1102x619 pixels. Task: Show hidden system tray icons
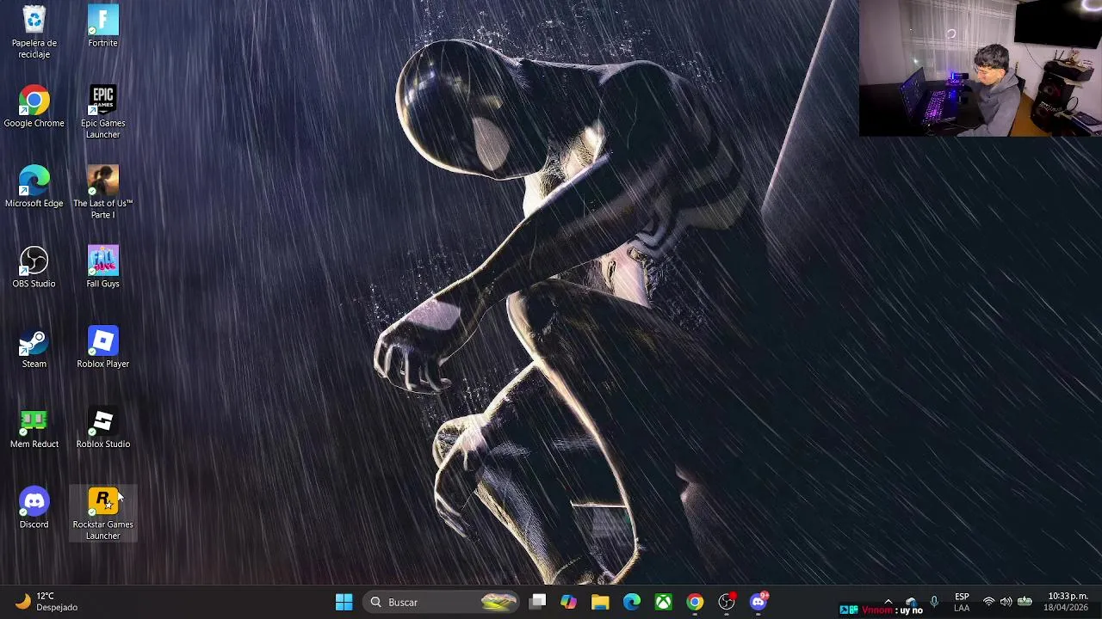[888, 602]
